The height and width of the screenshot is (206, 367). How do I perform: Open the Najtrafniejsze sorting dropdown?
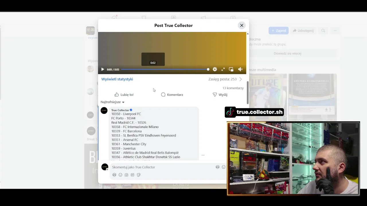[x=112, y=102]
